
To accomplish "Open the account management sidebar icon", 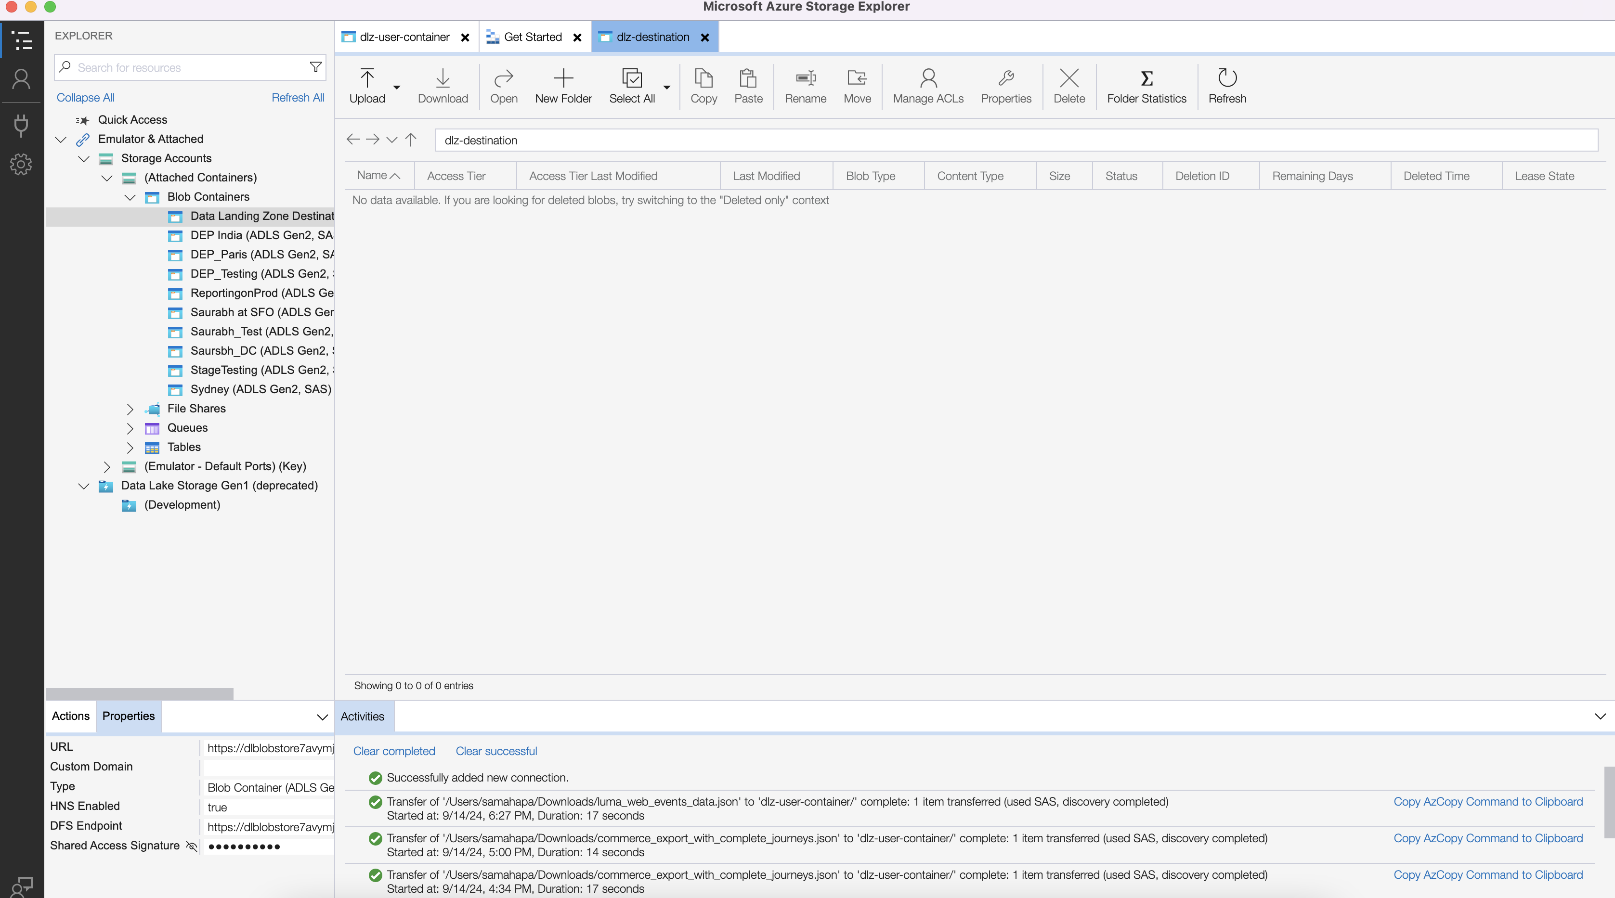I will point(21,79).
